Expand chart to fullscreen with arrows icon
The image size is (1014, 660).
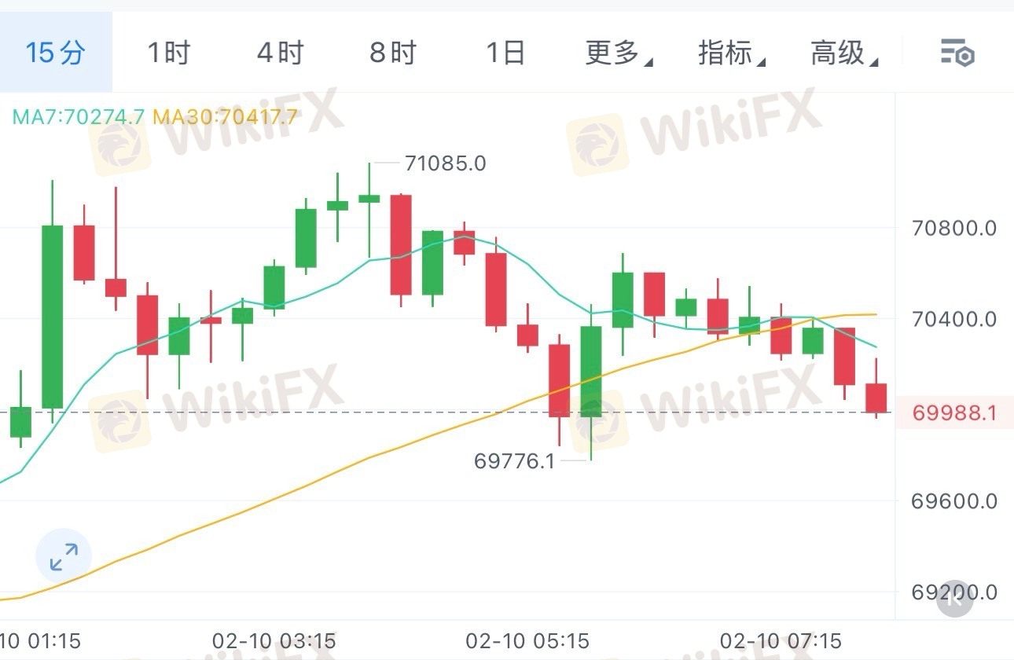(64, 556)
